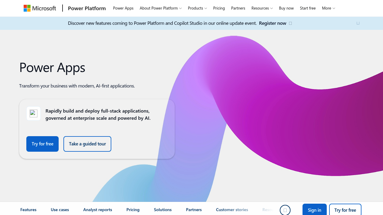This screenshot has width=383, height=215.
Task: Go to the Solutions section
Action: 163,210
